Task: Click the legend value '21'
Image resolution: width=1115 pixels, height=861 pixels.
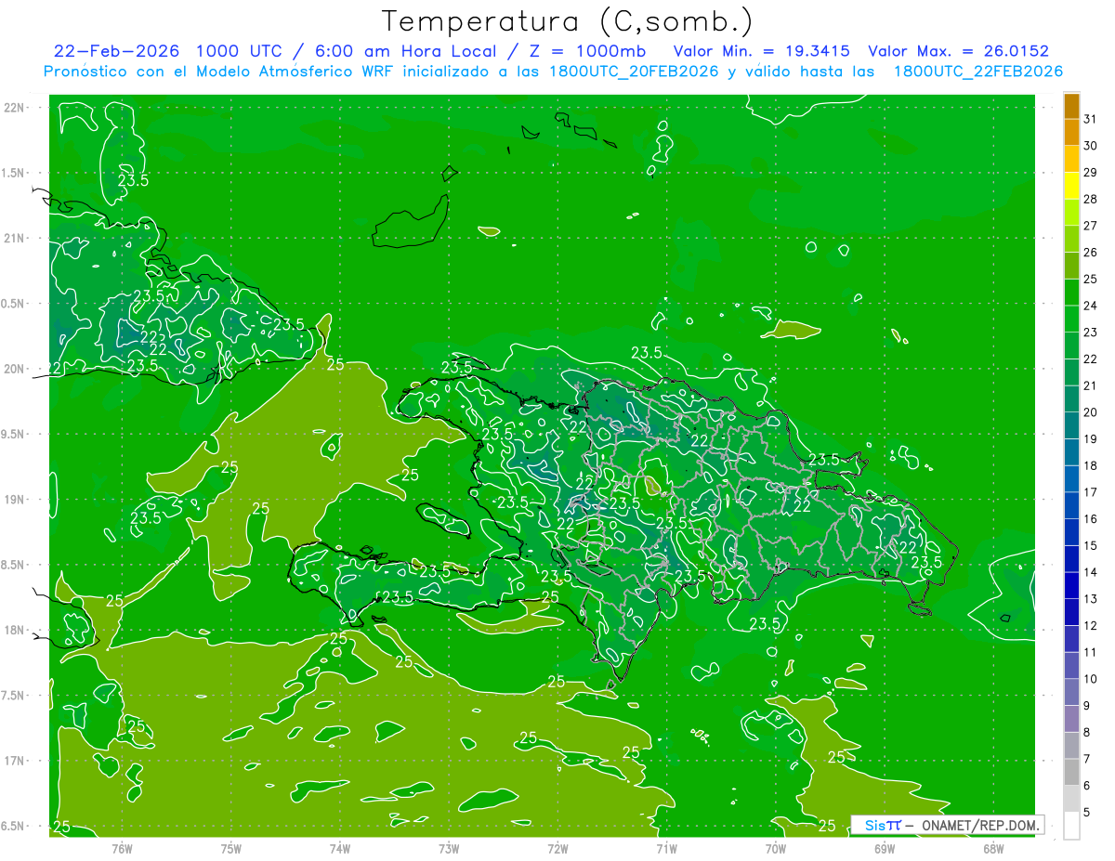Action: pos(1091,385)
